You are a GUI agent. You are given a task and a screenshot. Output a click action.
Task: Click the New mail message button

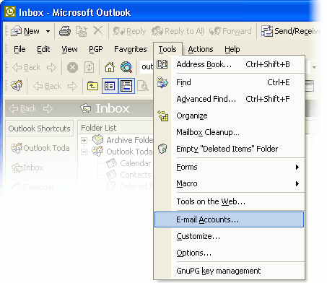(x=25, y=31)
